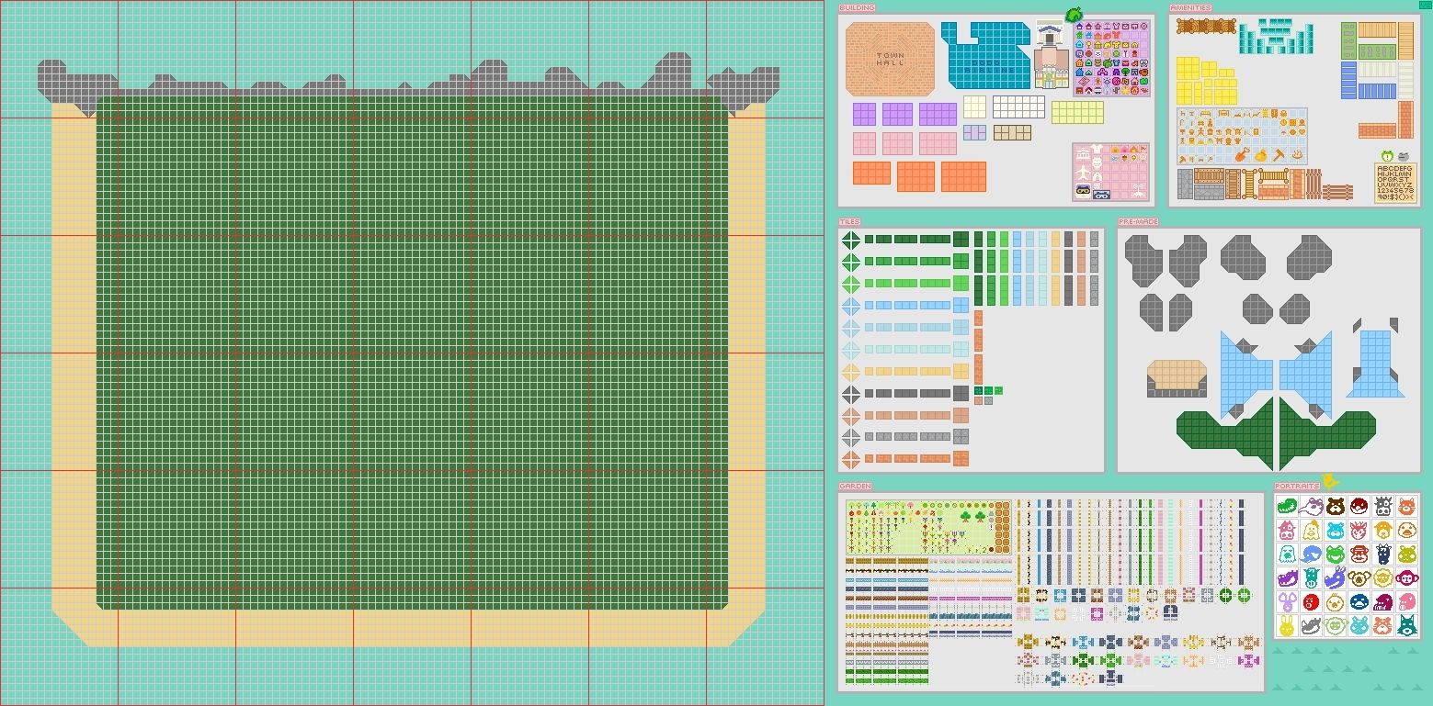The image size is (1433, 706).
Task: Pick the orange hammer amenity icon
Action: click(x=1279, y=154)
